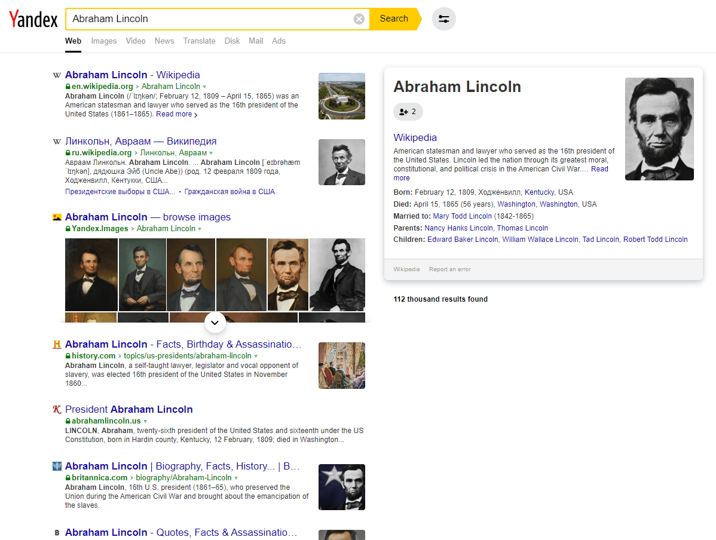Expand the Yandex.Images result dropdown arrow
The image size is (716, 540).
click(x=200, y=229)
